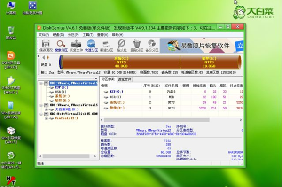This screenshot has width=282, height=187.
Task: Select 系统(C:) in the disk tree
Action: (62, 96)
